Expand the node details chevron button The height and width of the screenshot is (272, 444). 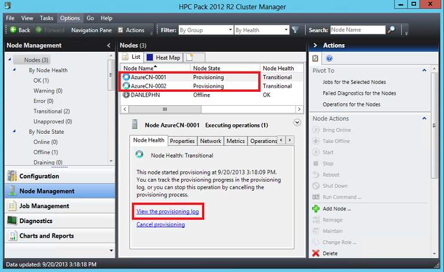pyautogui.click(x=297, y=122)
